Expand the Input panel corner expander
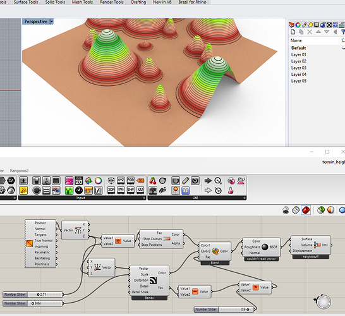Image resolution: width=345 pixels, height=316 pixels. pos(144,198)
